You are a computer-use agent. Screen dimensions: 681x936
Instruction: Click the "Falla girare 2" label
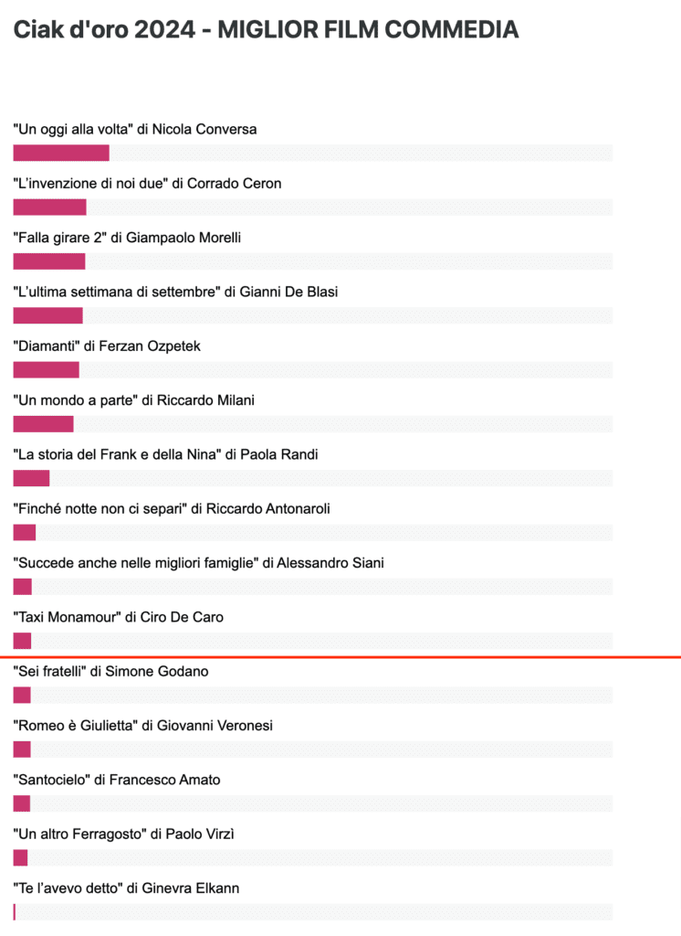[127, 239]
